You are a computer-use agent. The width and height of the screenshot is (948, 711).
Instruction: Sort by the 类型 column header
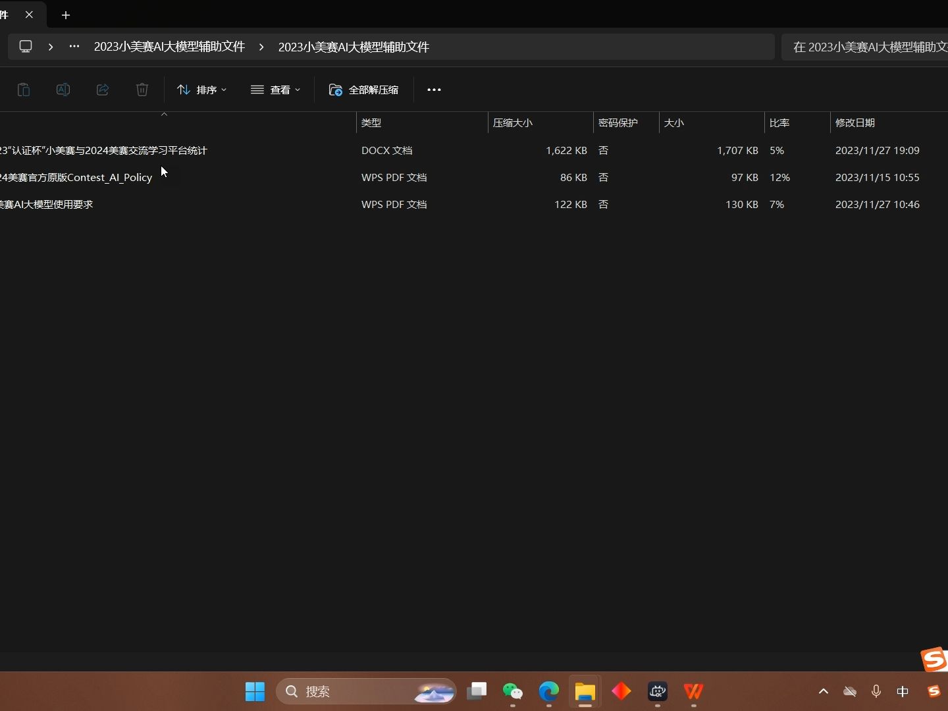tap(422, 122)
